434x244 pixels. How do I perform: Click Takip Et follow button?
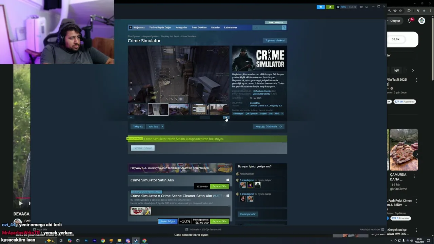tap(138, 126)
